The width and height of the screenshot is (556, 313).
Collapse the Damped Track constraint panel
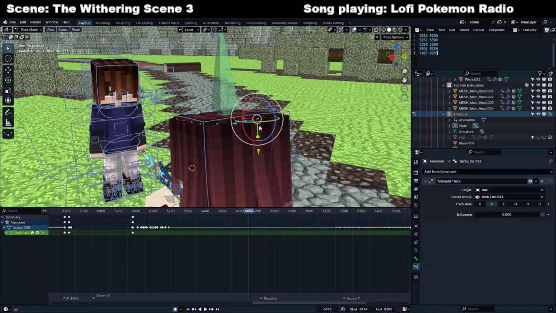click(x=426, y=181)
